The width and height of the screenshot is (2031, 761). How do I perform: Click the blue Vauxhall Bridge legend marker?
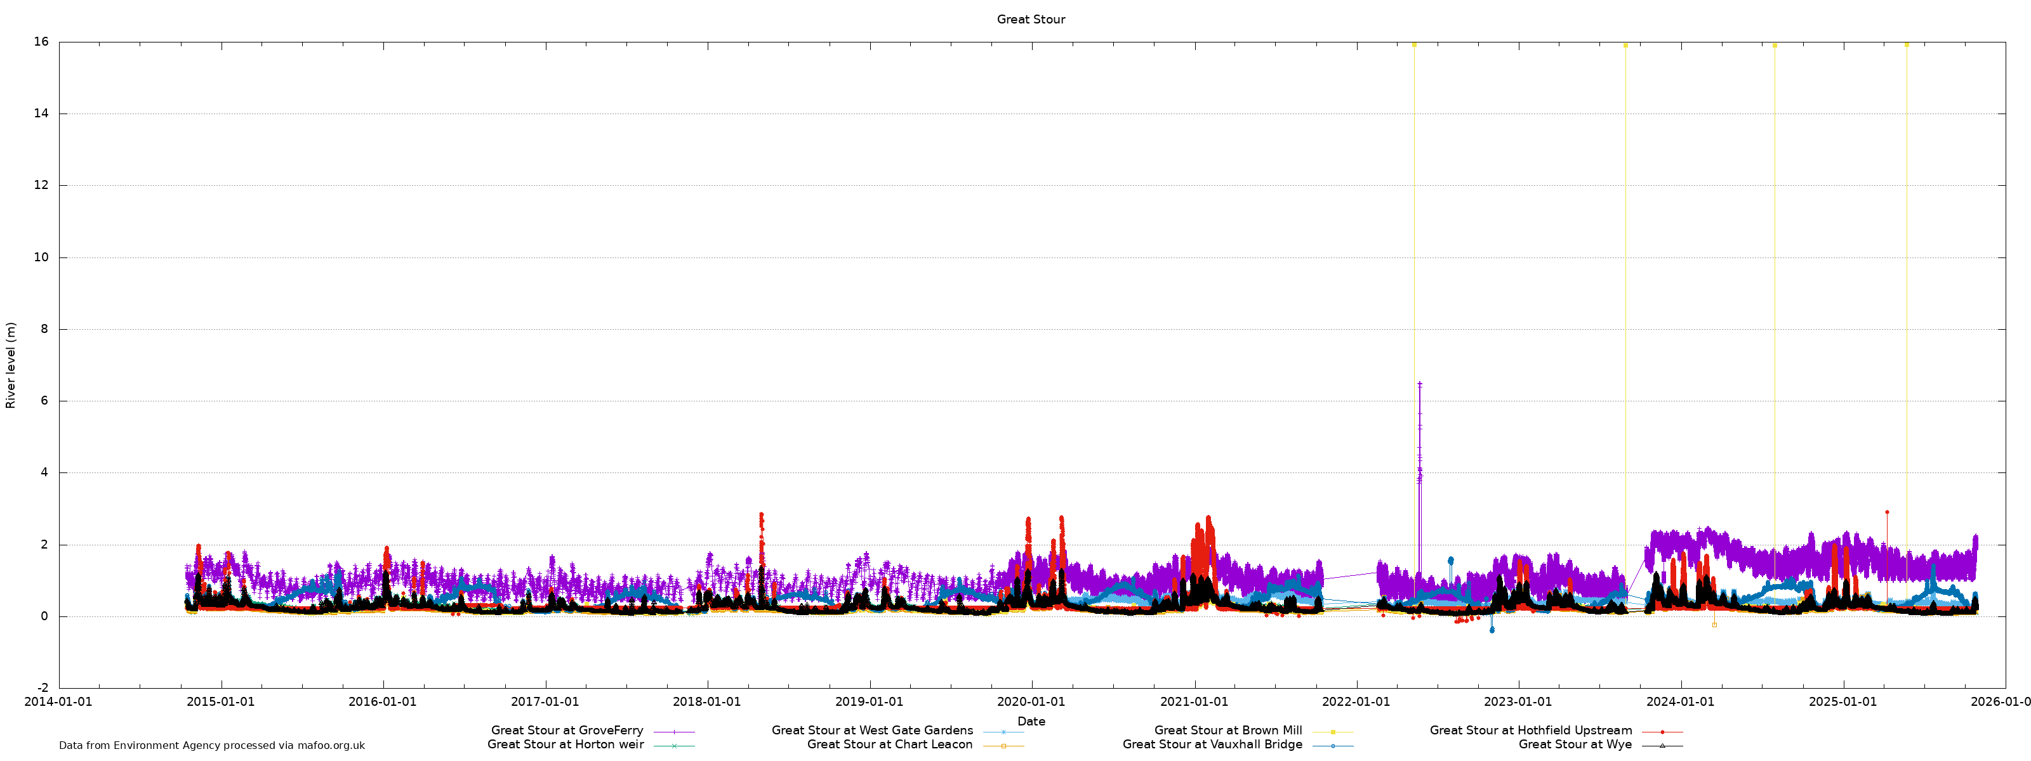pos(1332,745)
